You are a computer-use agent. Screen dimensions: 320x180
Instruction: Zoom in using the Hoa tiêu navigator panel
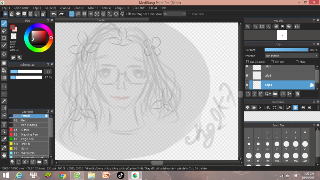pos(255,26)
